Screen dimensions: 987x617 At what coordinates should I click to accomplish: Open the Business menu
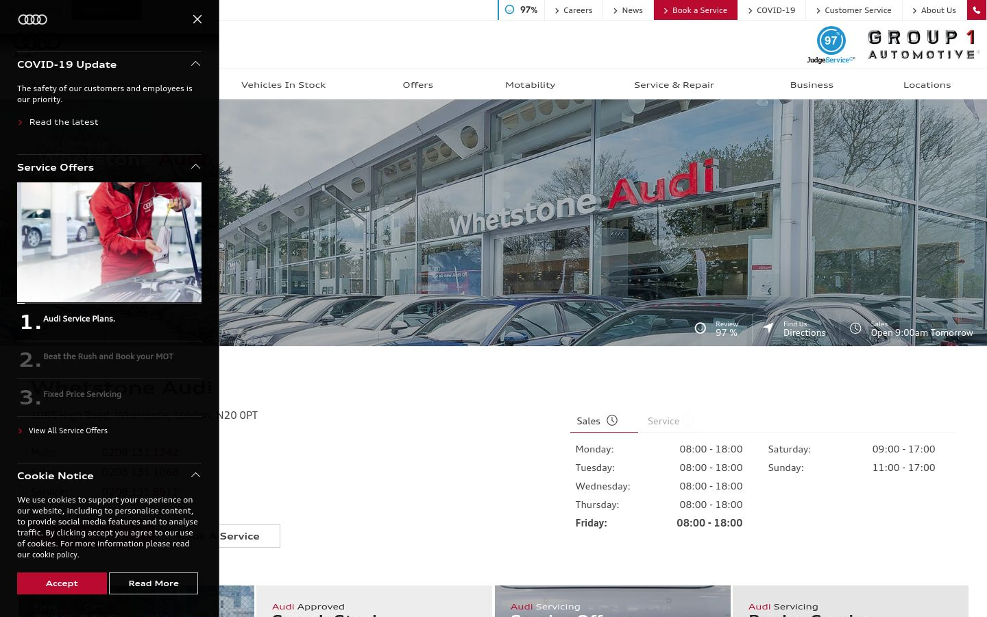click(x=812, y=85)
